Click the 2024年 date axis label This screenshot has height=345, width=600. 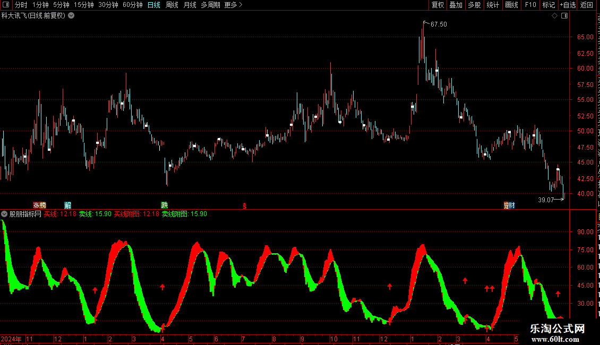click(x=11, y=339)
